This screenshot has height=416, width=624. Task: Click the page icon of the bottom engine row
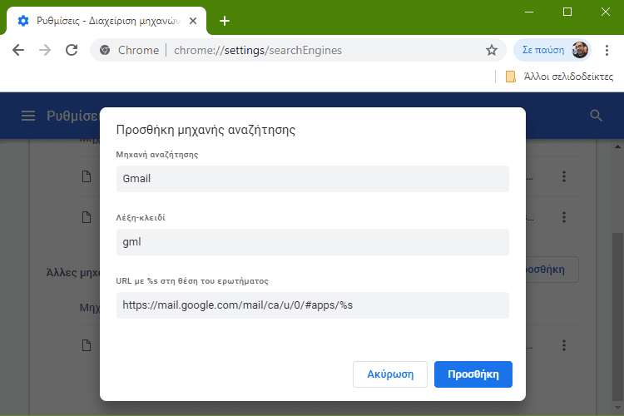pyautogui.click(x=87, y=345)
